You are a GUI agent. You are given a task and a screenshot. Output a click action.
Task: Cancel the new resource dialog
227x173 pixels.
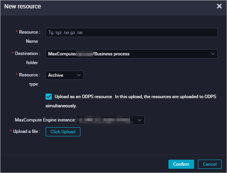(210, 164)
